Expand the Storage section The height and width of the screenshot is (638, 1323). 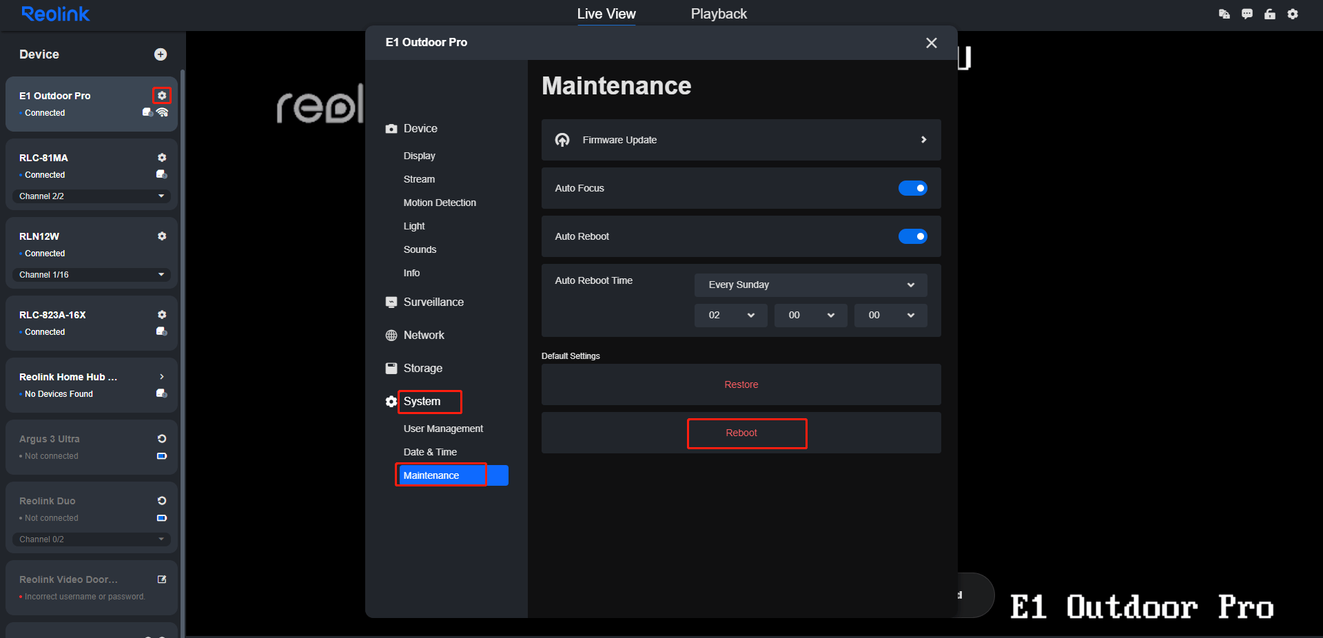pos(422,369)
